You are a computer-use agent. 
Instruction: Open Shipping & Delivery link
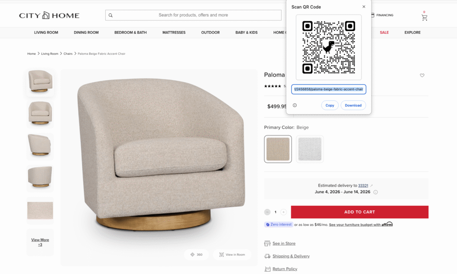tap(291, 256)
